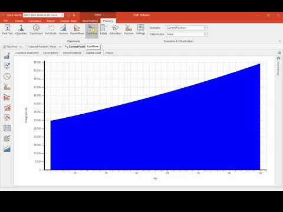Open the Income bar chart icon
This screenshot has width=283, height=212.
63,29
